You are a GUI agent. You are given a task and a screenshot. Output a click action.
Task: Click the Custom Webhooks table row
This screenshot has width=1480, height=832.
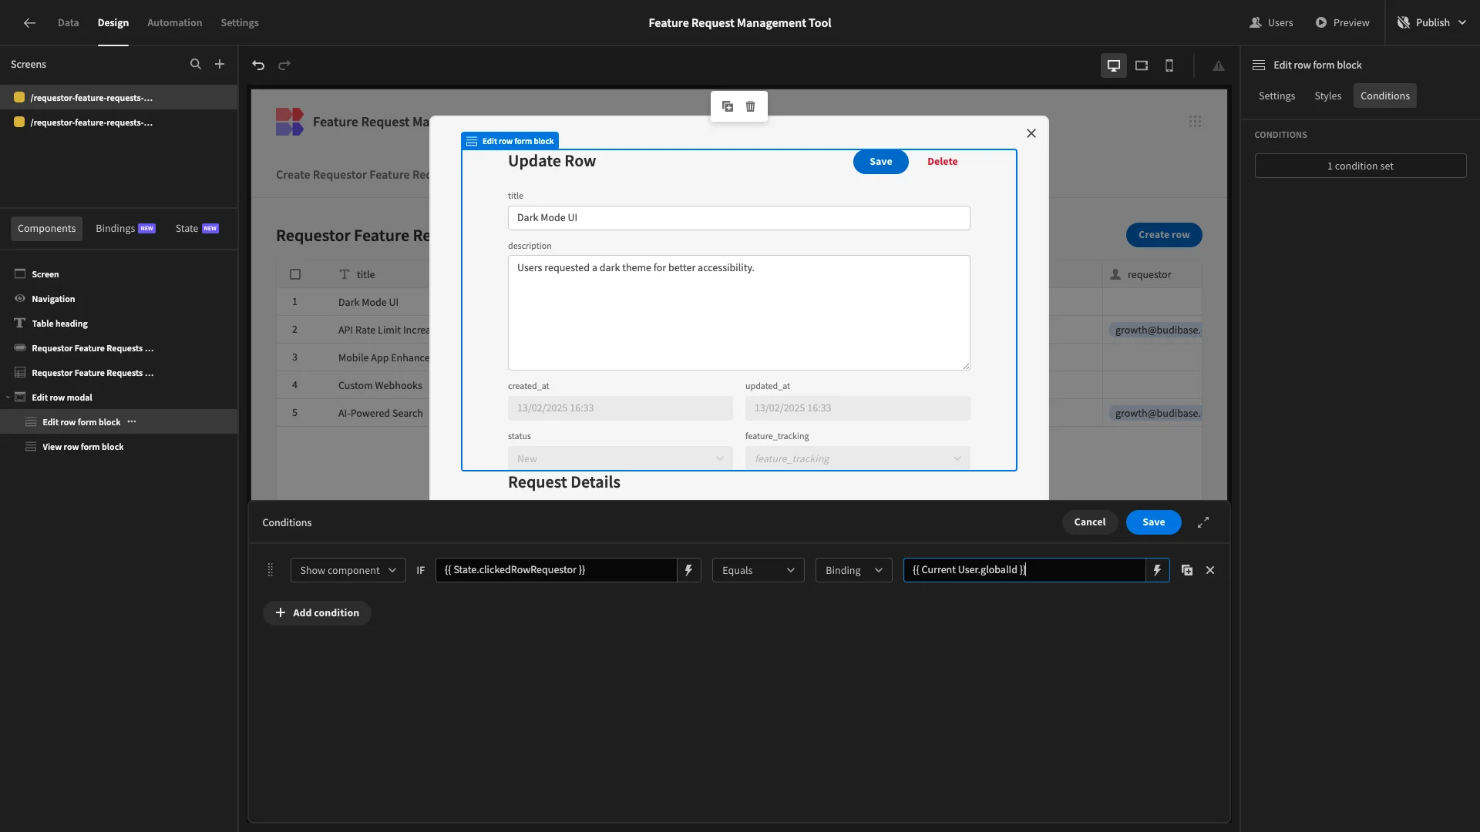380,385
